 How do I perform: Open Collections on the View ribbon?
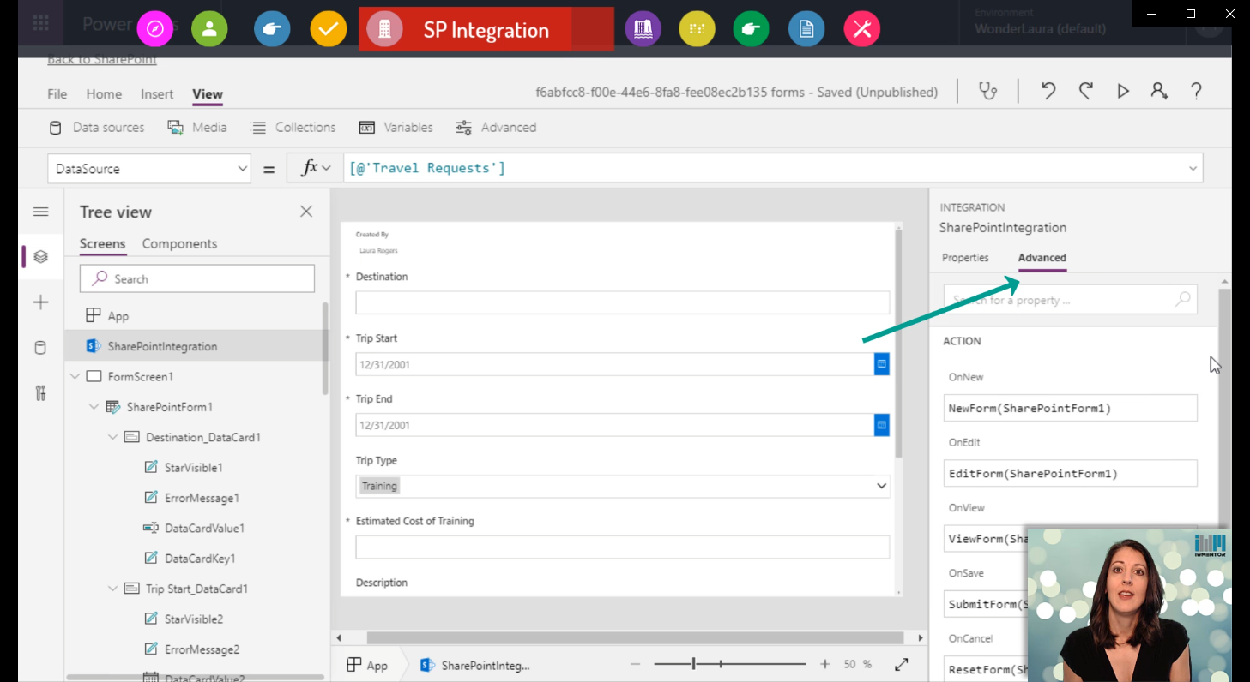pyautogui.click(x=293, y=127)
